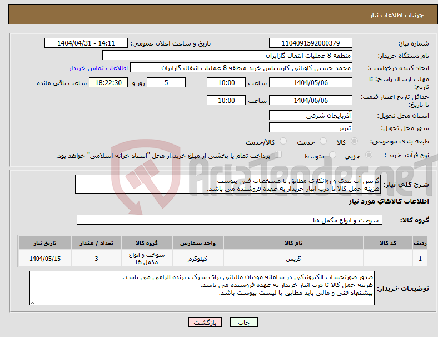Click the کیلوگرم unit cell
Image resolution: width=438 pixels, height=337 pixels.
(x=198, y=259)
